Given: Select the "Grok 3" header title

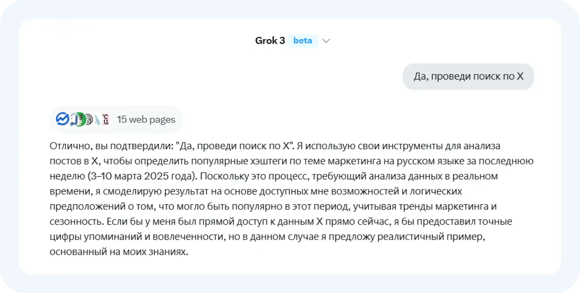Looking at the screenshot, I should pos(270,40).
